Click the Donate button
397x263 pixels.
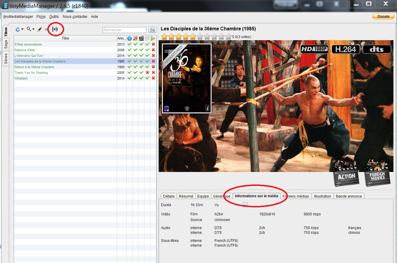point(383,16)
